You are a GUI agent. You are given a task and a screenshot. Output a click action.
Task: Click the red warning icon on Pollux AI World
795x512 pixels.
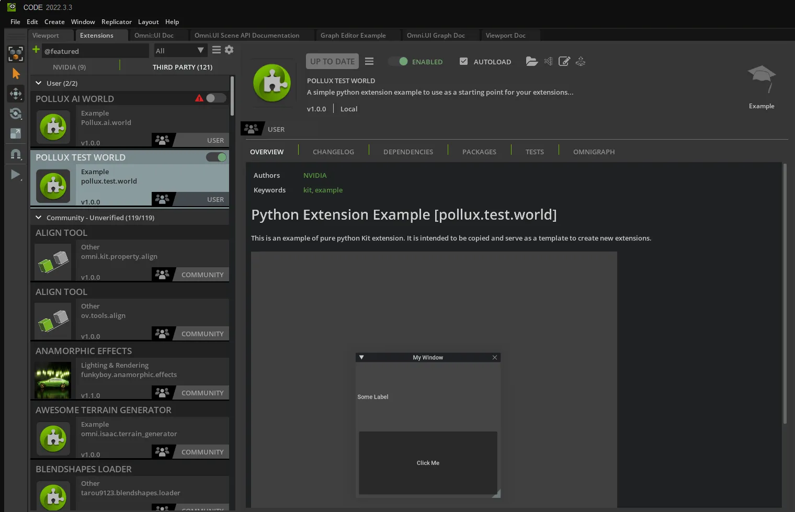point(199,98)
